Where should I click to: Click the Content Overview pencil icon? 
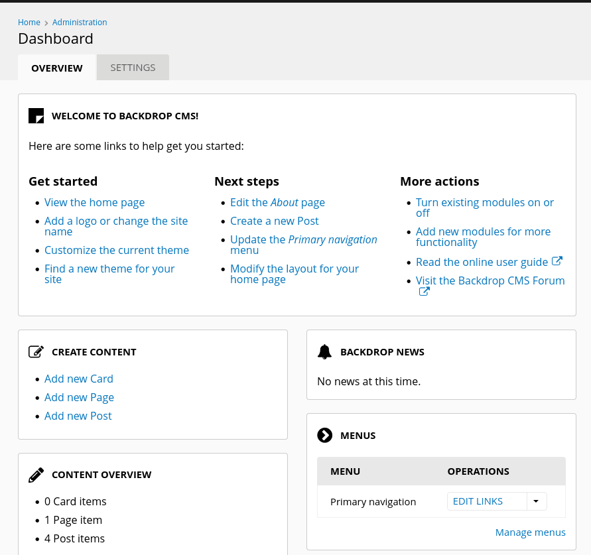(x=36, y=475)
